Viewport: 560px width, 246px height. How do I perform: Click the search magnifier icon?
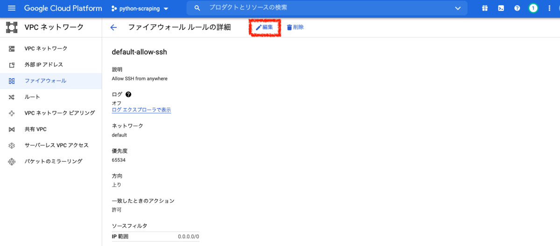(197, 8)
